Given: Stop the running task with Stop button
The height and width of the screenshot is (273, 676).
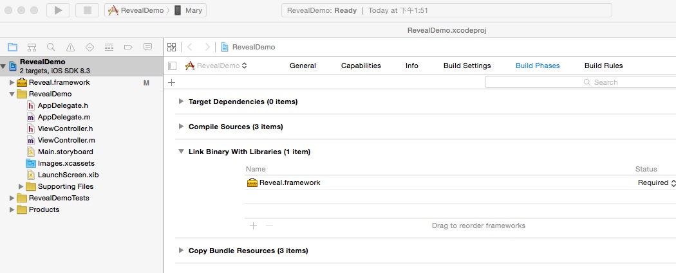Looking at the screenshot, I should point(88,10).
